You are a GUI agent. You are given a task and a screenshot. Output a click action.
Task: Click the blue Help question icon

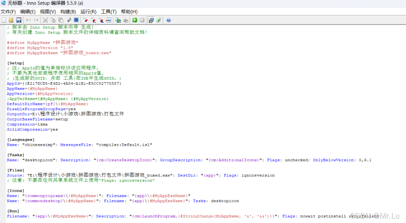[168, 20]
